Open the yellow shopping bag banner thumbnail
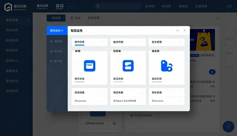This screenshot has width=237, height=136. click(203, 40)
